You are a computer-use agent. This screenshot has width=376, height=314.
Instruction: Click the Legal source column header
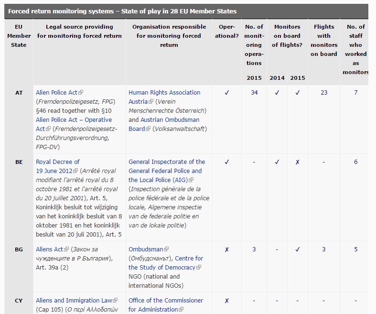point(79,31)
